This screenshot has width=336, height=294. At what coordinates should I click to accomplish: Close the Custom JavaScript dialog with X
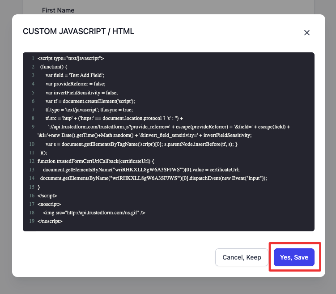(x=307, y=33)
